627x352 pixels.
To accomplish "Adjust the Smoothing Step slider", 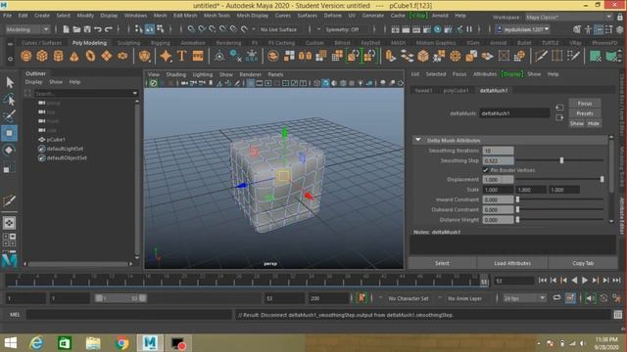I will click(x=561, y=160).
